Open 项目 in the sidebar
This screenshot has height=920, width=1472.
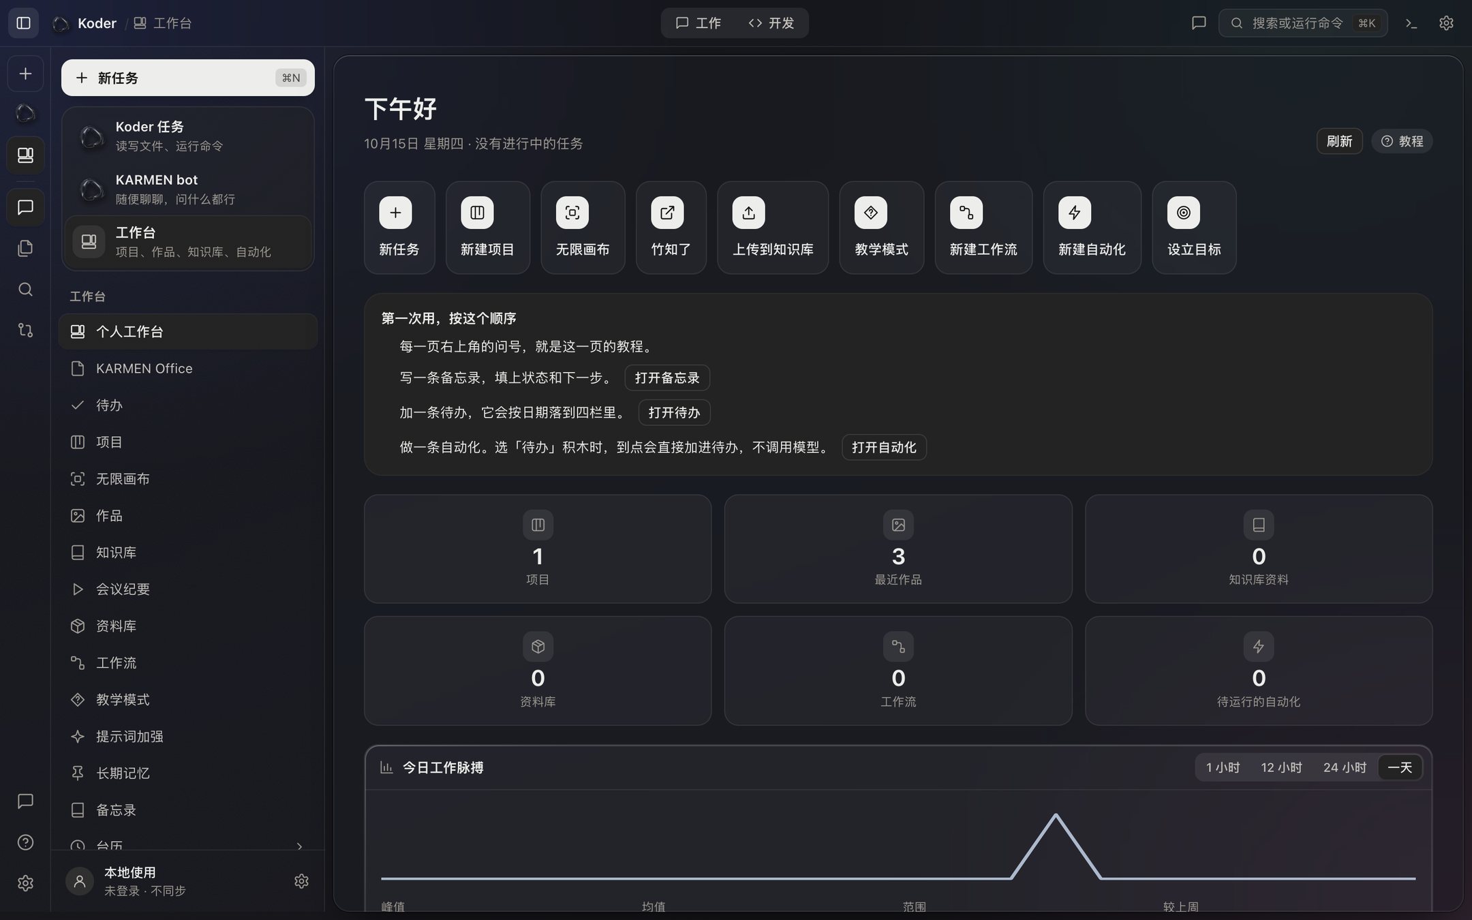(187, 442)
